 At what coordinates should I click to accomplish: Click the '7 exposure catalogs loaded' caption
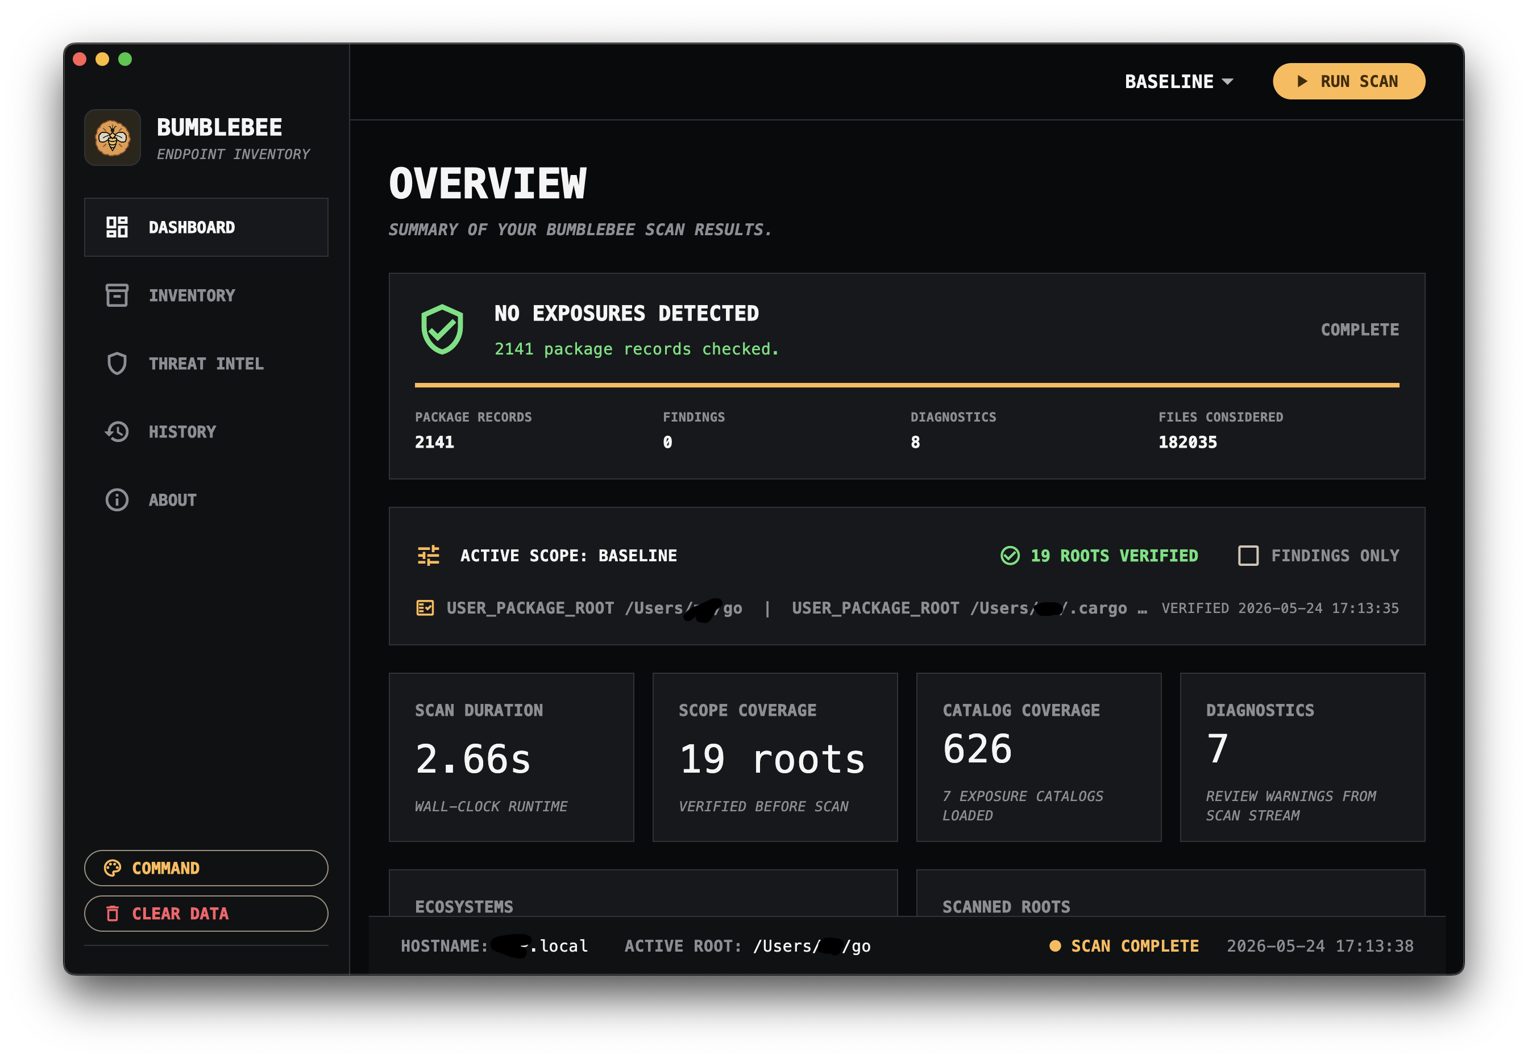(1023, 806)
